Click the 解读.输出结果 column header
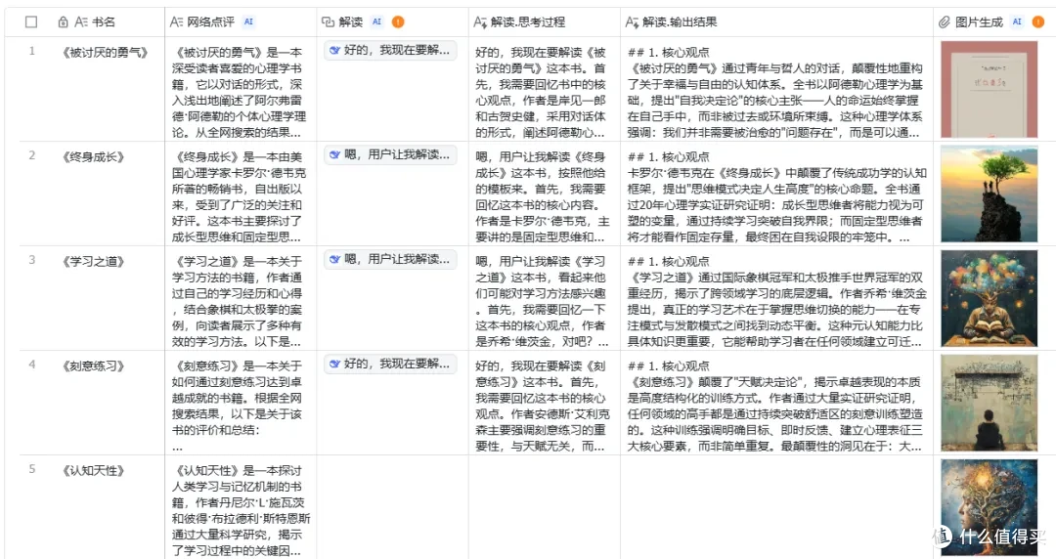 [x=680, y=22]
